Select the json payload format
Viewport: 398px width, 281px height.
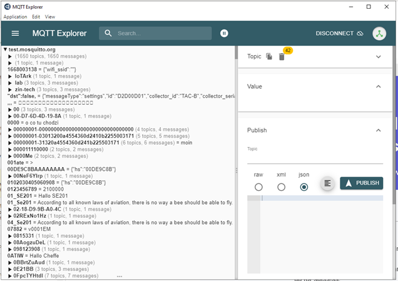coord(304,187)
